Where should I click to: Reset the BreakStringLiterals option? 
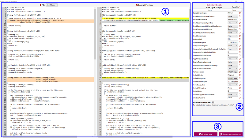pyautogui.click(x=239, y=36)
